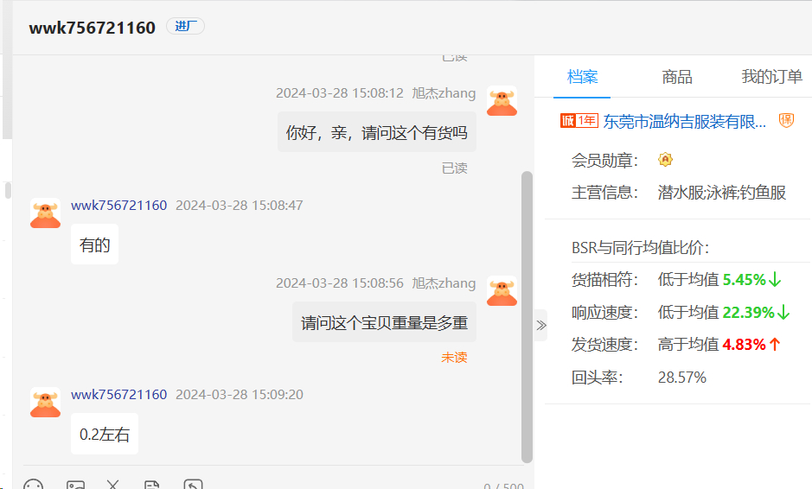
Task: Click the reply arrow icon in the toolbar
Action: tap(193, 485)
